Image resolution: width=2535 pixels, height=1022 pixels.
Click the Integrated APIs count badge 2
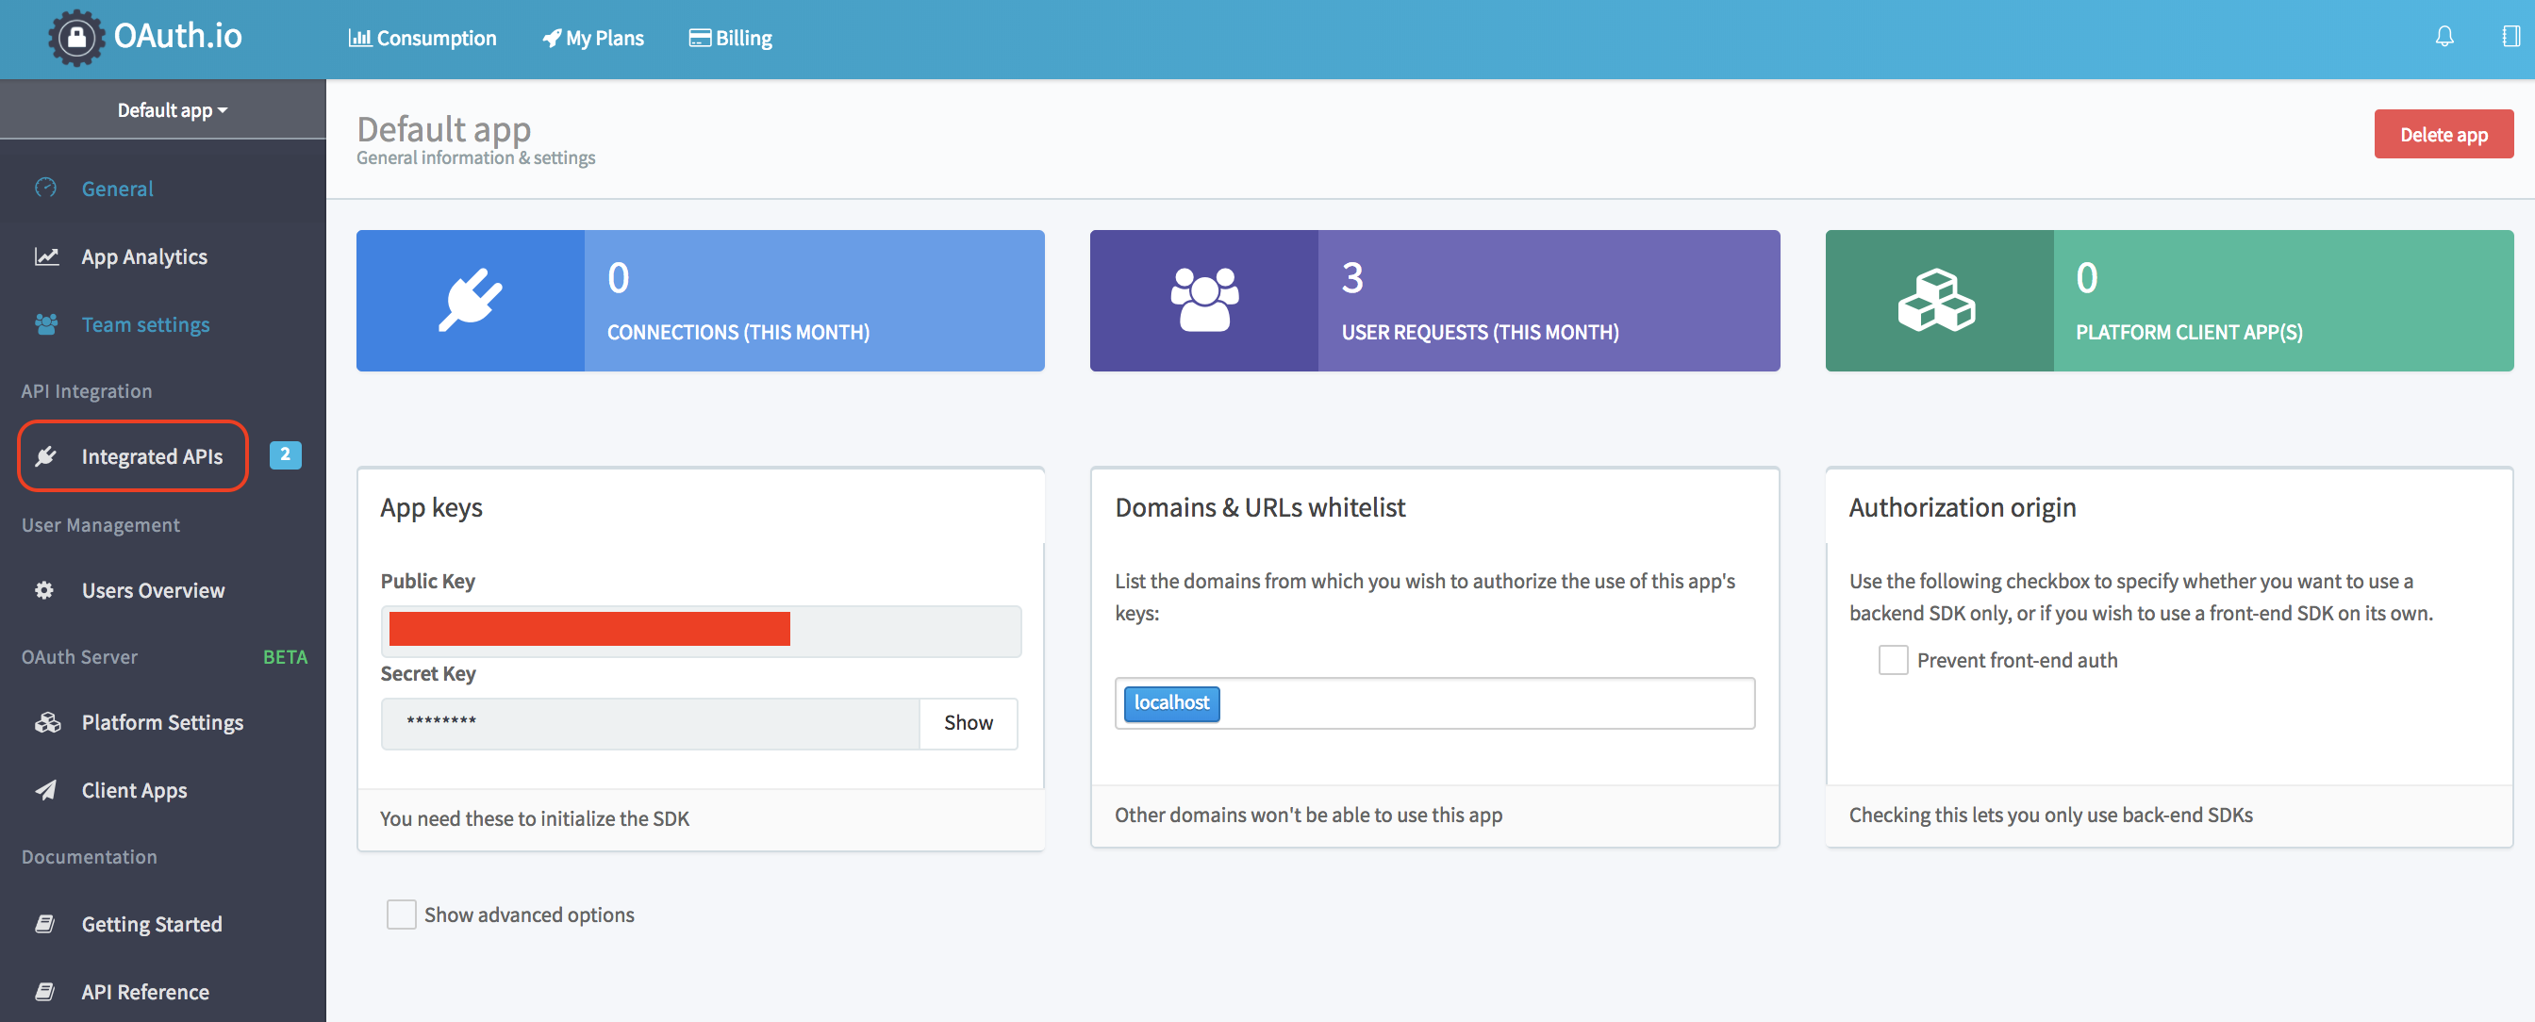pos(286,455)
